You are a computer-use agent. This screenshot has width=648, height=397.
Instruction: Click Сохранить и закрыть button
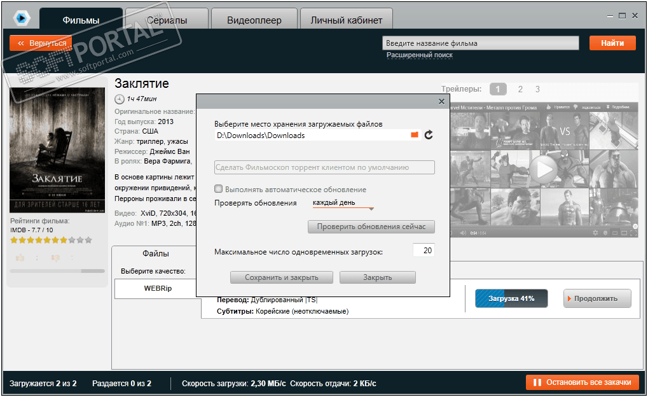(x=282, y=277)
